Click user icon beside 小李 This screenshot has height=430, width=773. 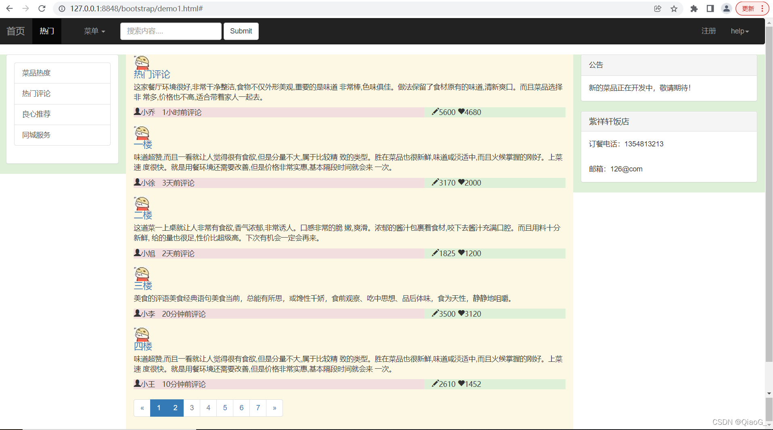[x=137, y=313]
